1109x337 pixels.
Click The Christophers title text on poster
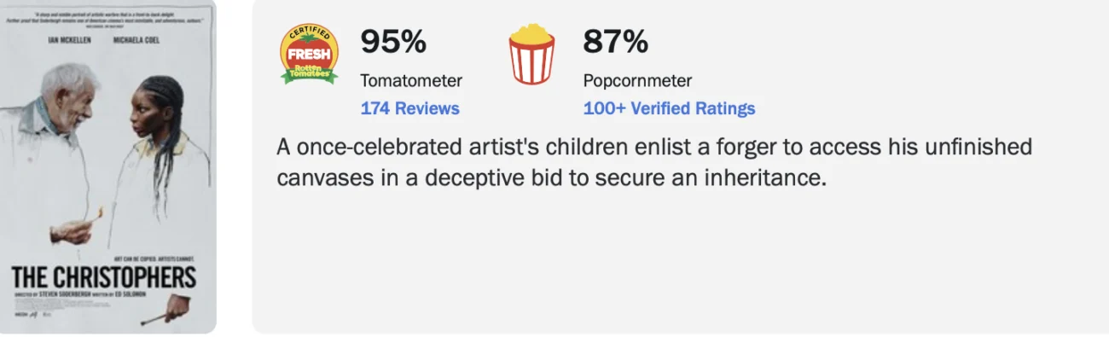(104, 277)
